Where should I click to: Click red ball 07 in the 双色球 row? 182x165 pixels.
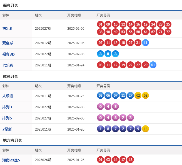tap(101, 43)
